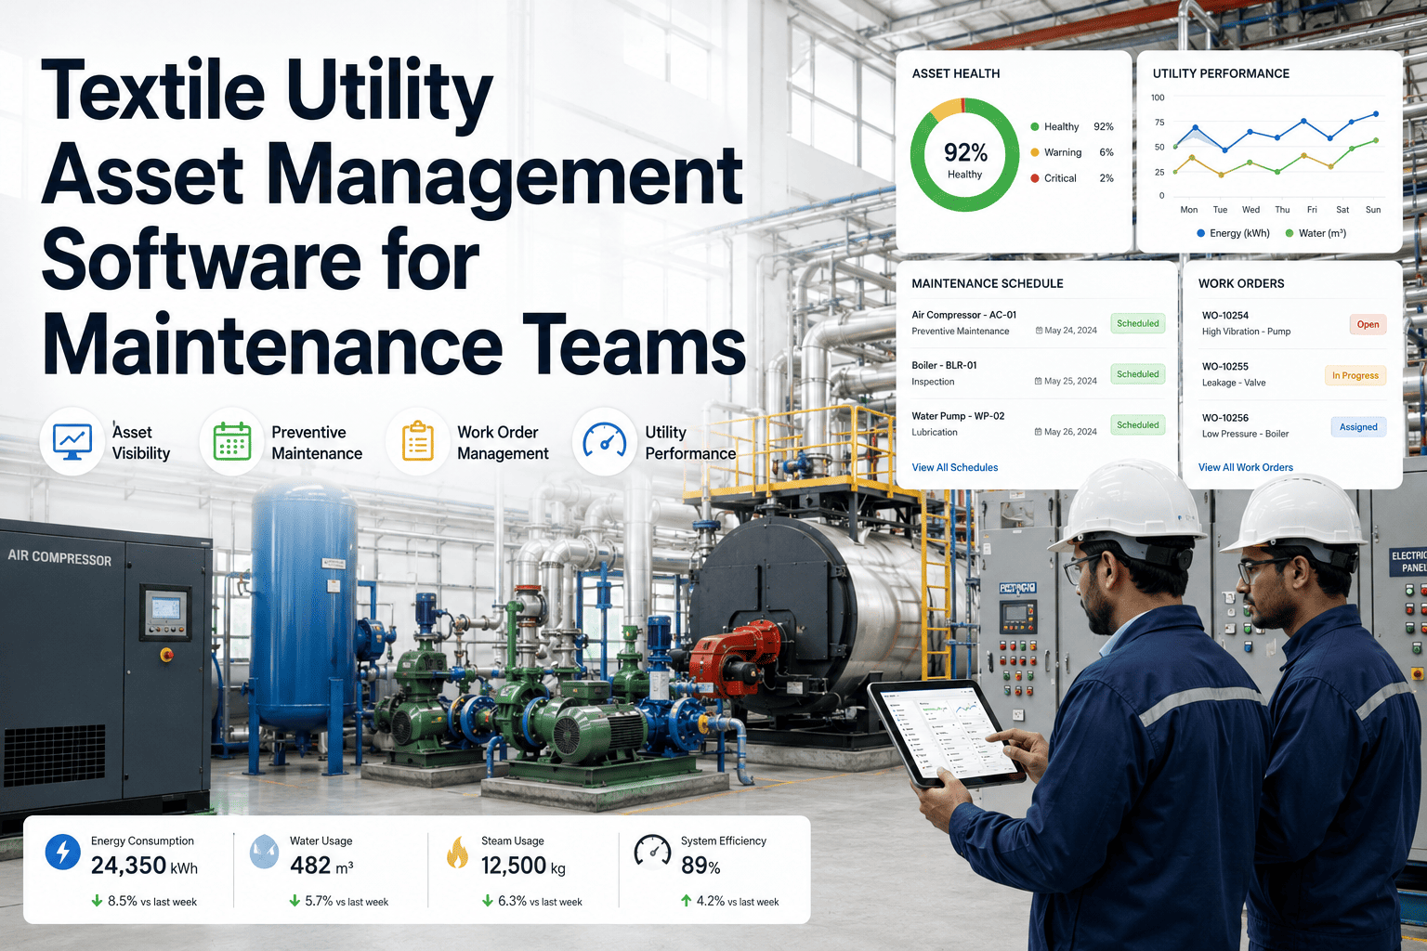Image resolution: width=1427 pixels, height=951 pixels.
Task: Click the Leakage - Valve description
Action: (1234, 383)
